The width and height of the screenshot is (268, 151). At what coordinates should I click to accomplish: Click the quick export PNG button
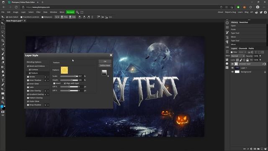pos(64,17)
